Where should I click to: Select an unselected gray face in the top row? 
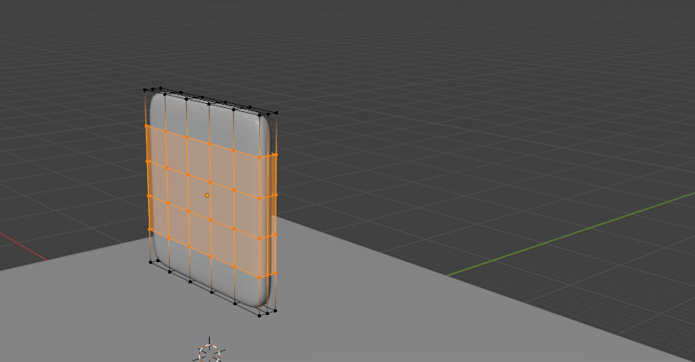coord(198,118)
